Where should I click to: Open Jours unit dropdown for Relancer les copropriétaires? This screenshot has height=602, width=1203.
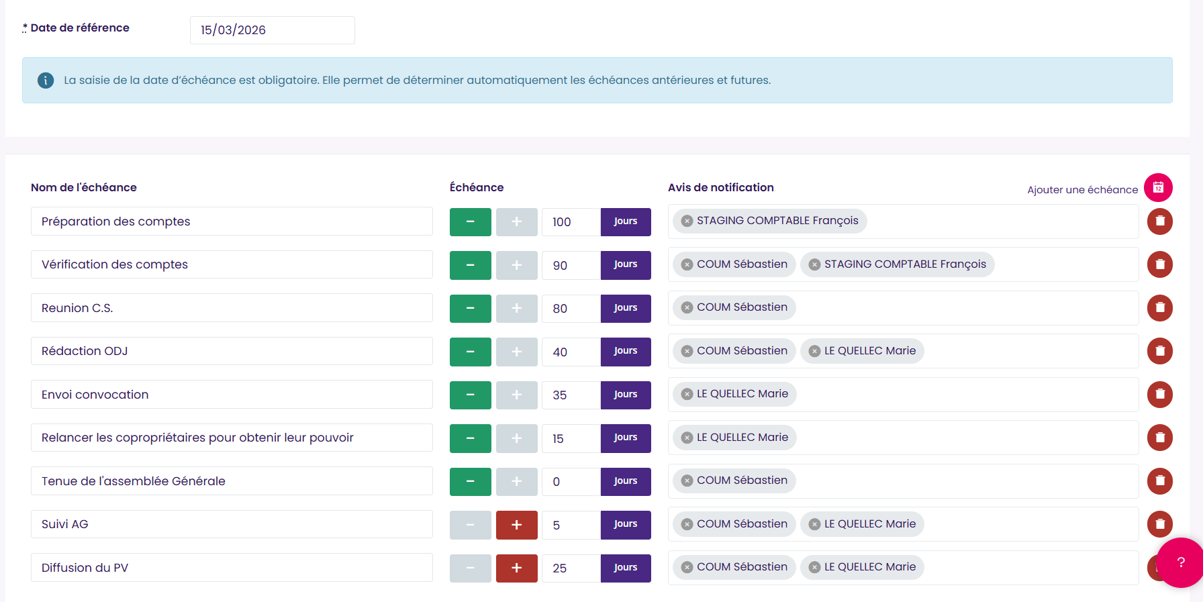[626, 438]
